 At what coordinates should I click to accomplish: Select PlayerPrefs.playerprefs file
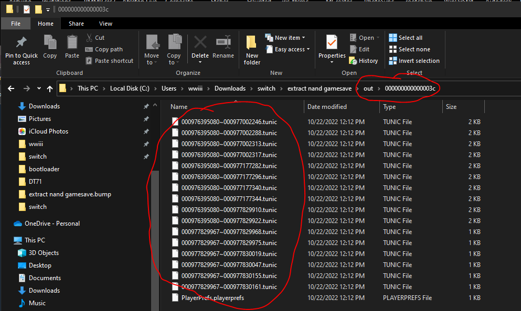point(212,298)
